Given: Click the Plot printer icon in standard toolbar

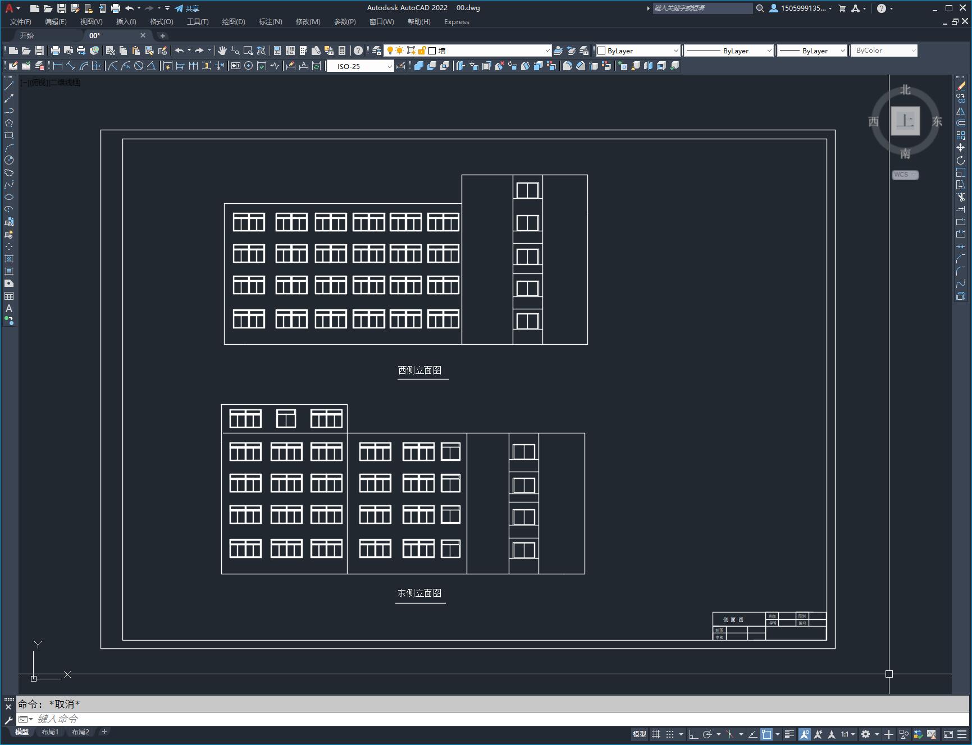Looking at the screenshot, I should (x=56, y=51).
